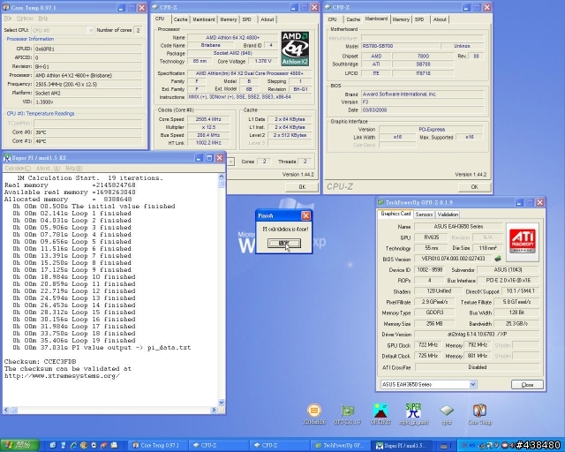Open the Core Temp Select CPU dropdown
The image size is (565, 452).
tap(90, 30)
